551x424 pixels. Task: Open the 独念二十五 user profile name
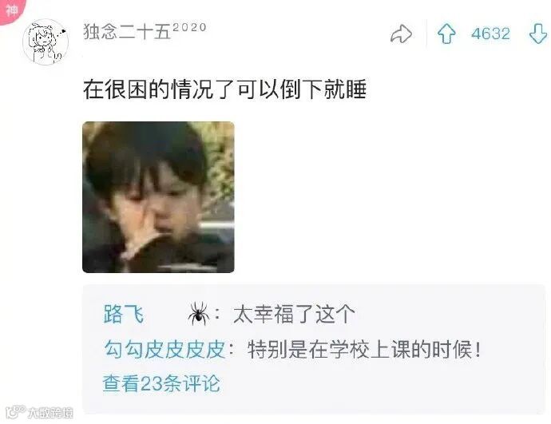pyautogui.click(x=127, y=32)
